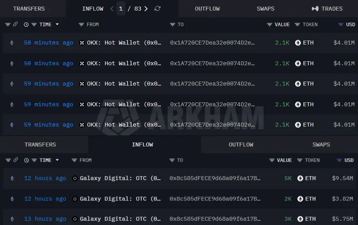
Task: Open the '12 hours ago' link in the $9.54M row
Action: 45,178
